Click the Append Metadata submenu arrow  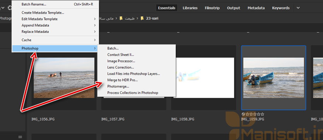pos(95,25)
